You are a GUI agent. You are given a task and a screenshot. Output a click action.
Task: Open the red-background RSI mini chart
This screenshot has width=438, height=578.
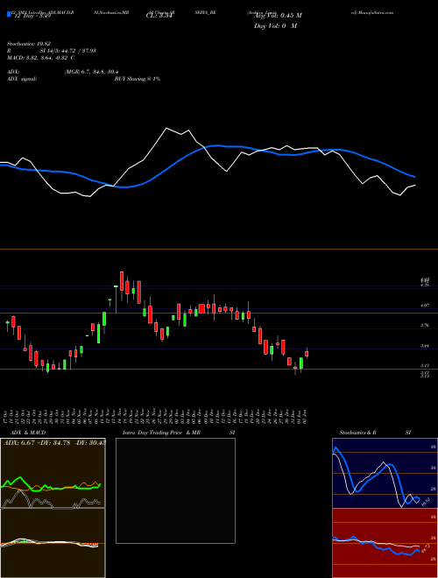(x=385, y=543)
